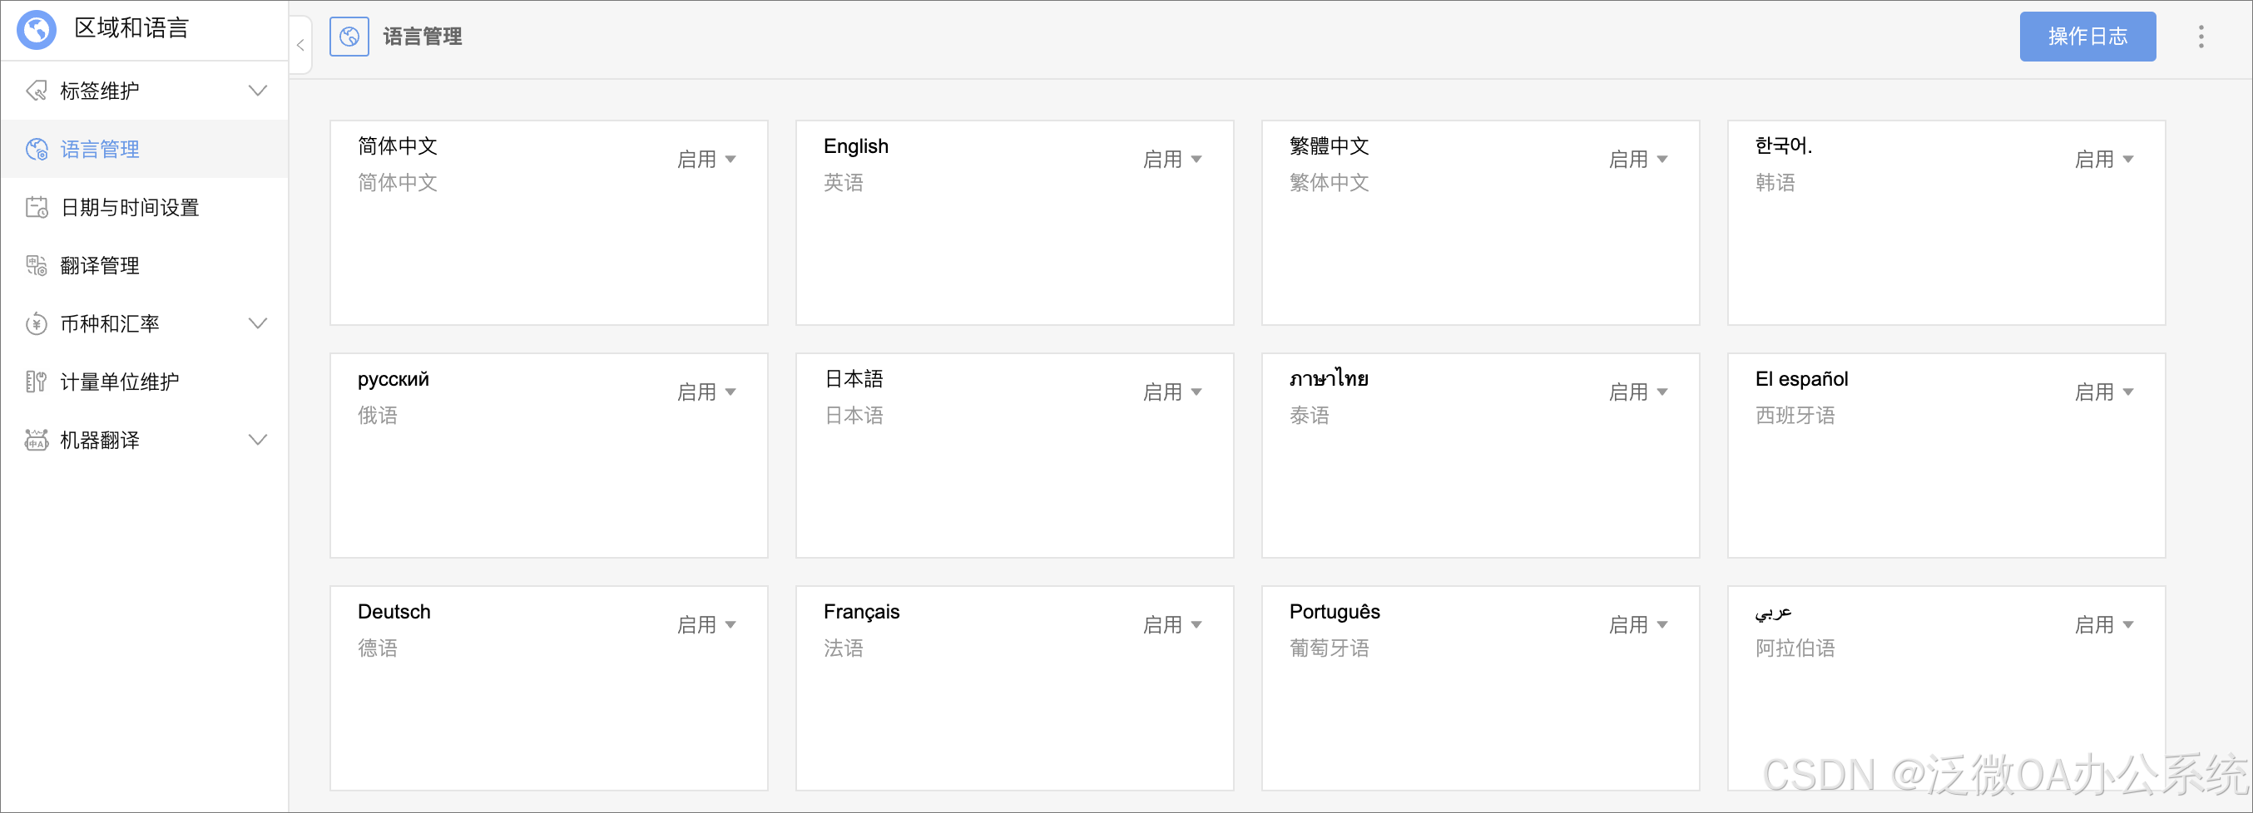The width and height of the screenshot is (2253, 813).
Task: Click the 繁體中文 card title
Action: click(x=1330, y=146)
